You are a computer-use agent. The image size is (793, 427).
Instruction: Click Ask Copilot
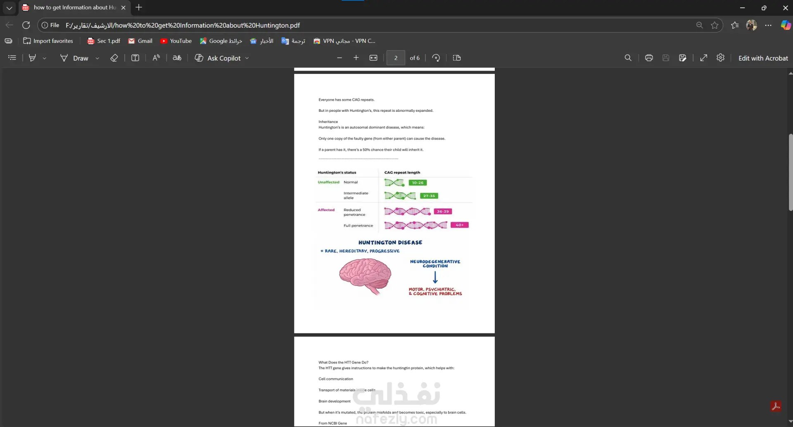click(218, 58)
